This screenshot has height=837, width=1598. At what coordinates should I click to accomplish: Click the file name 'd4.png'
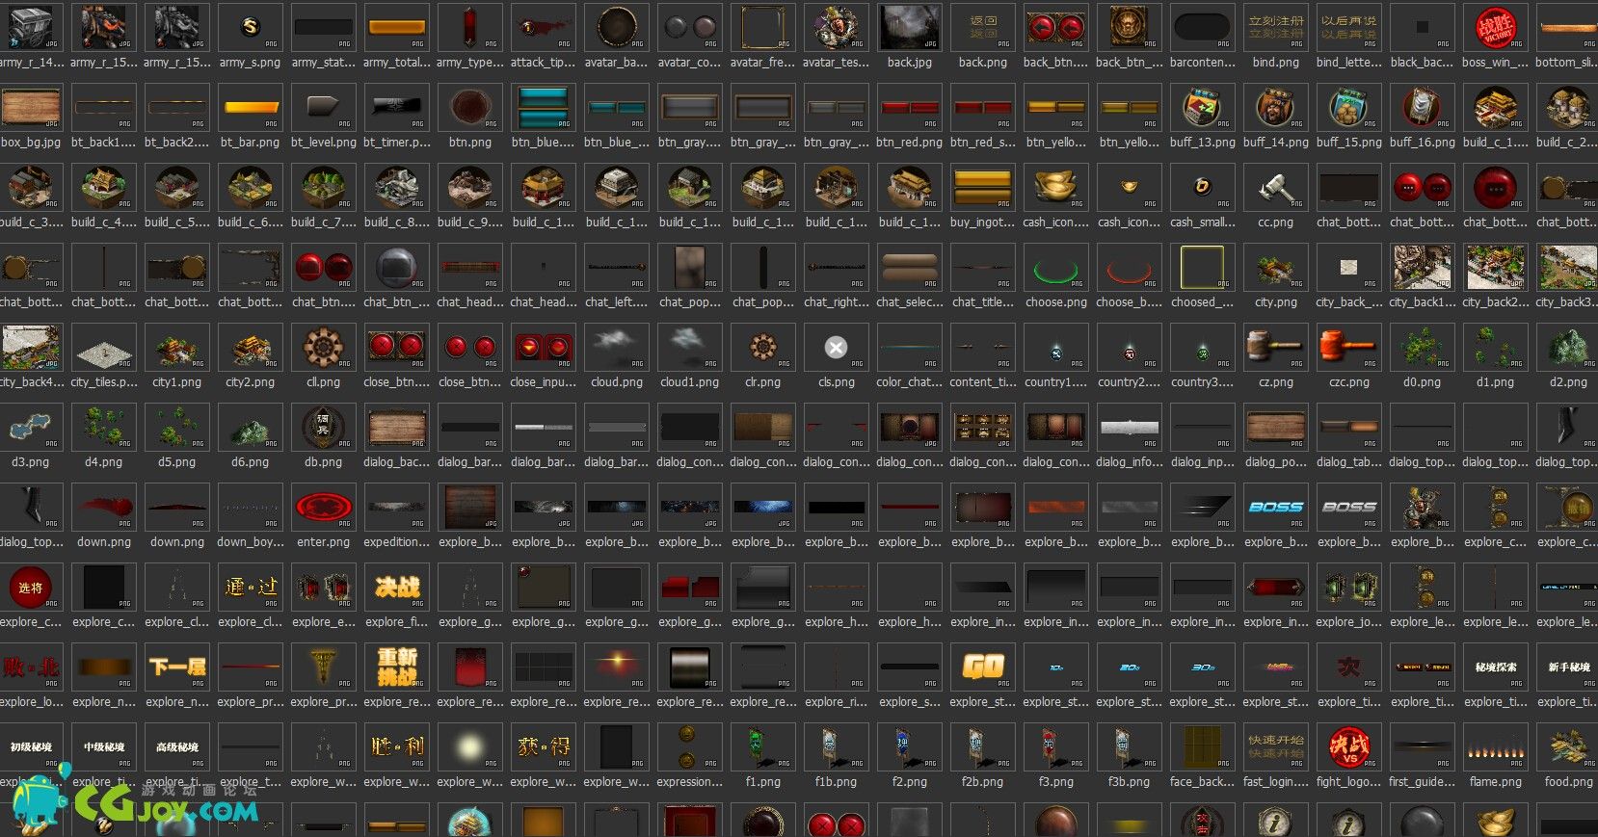click(x=104, y=462)
